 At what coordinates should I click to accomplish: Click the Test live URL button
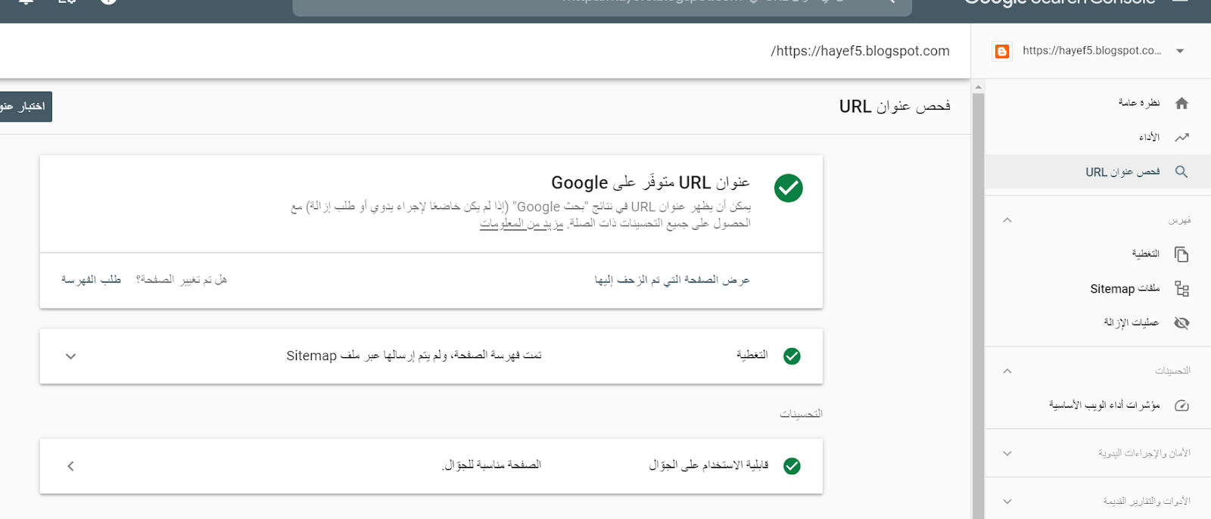click(26, 107)
